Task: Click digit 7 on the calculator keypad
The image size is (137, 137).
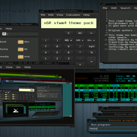Action: click(46, 47)
